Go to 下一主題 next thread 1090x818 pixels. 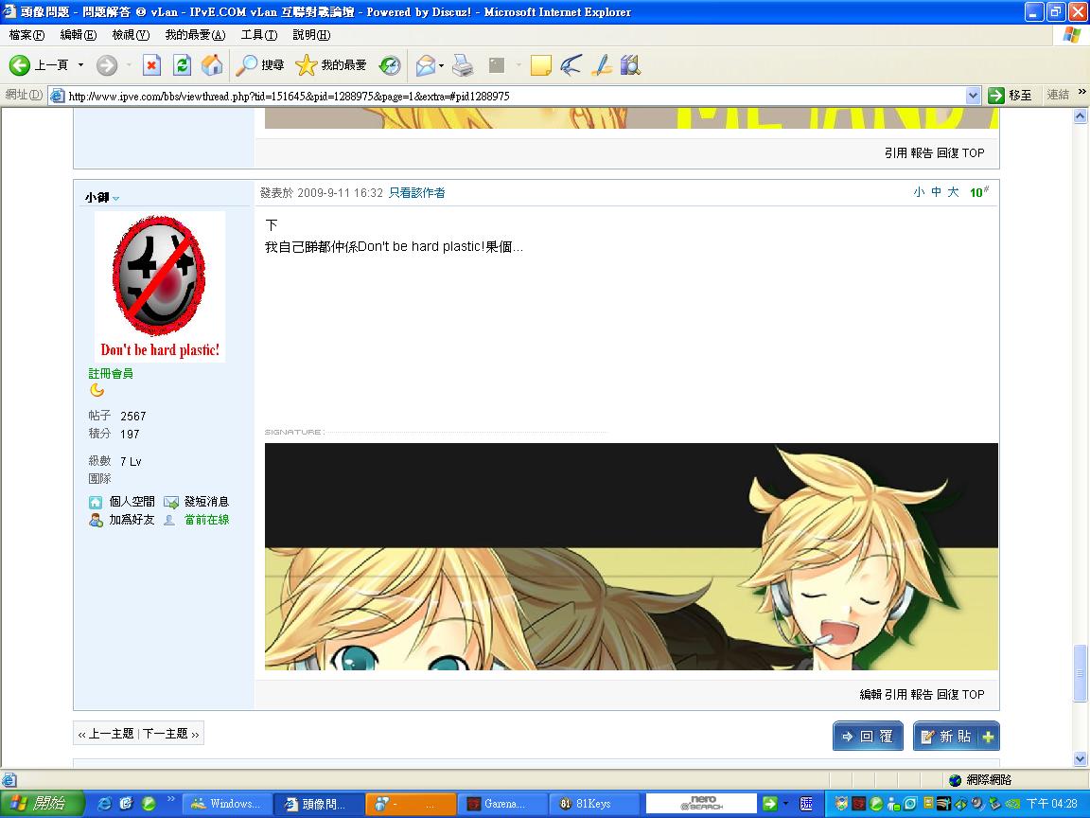pos(166,733)
